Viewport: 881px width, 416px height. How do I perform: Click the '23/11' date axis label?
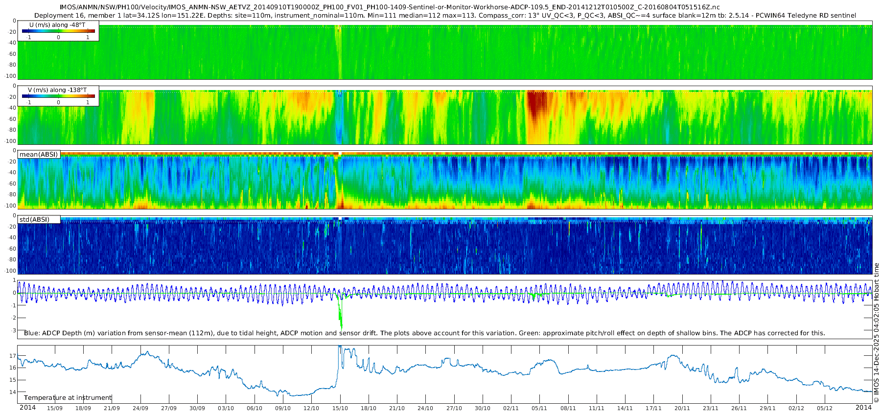coord(711,408)
